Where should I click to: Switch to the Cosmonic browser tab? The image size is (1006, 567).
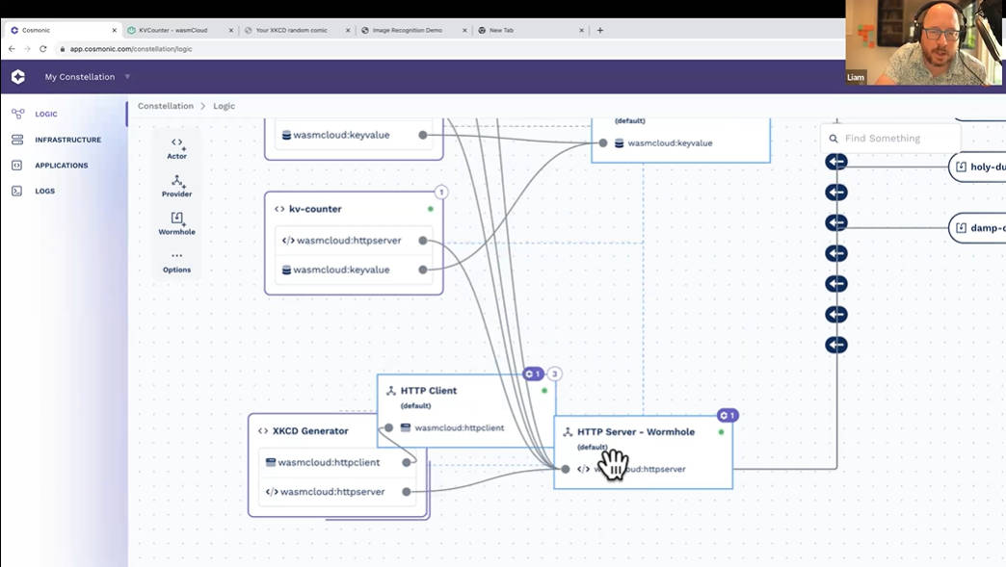(x=62, y=30)
